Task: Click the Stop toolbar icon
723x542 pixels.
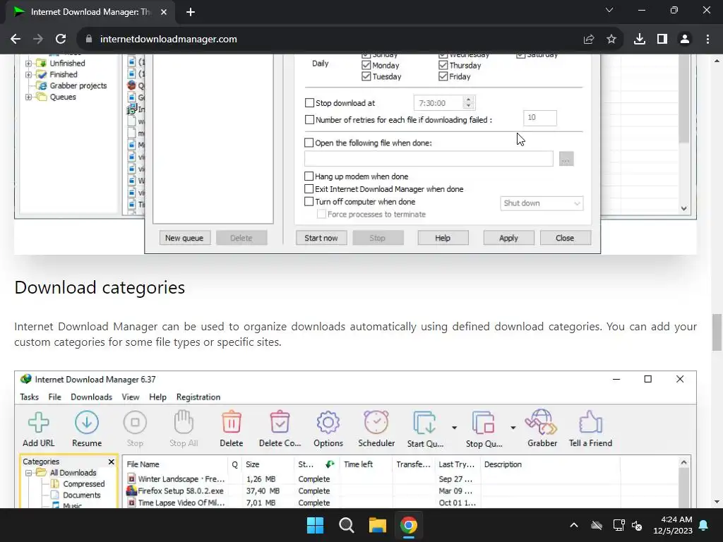Action: point(135,422)
